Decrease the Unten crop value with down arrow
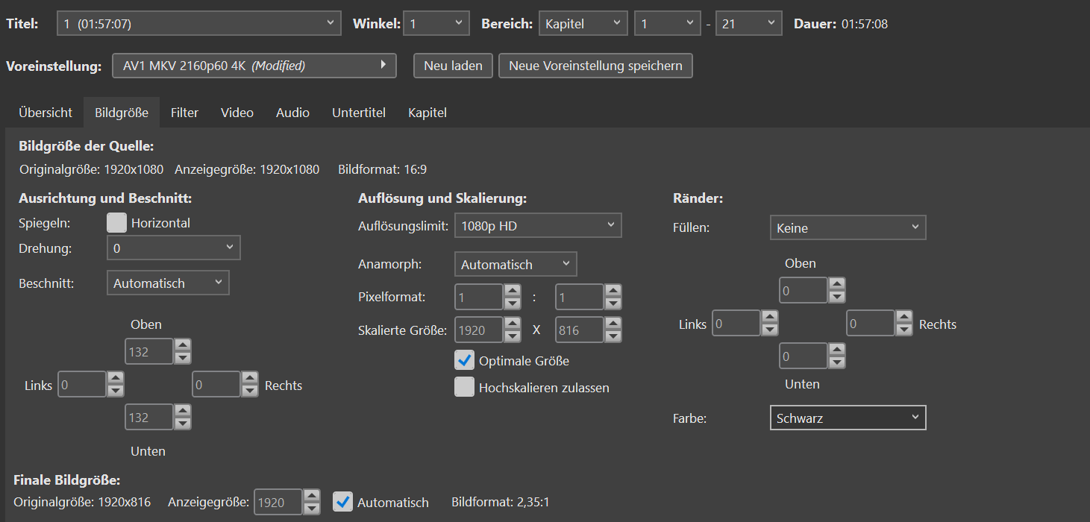1090x522 pixels. (x=183, y=424)
